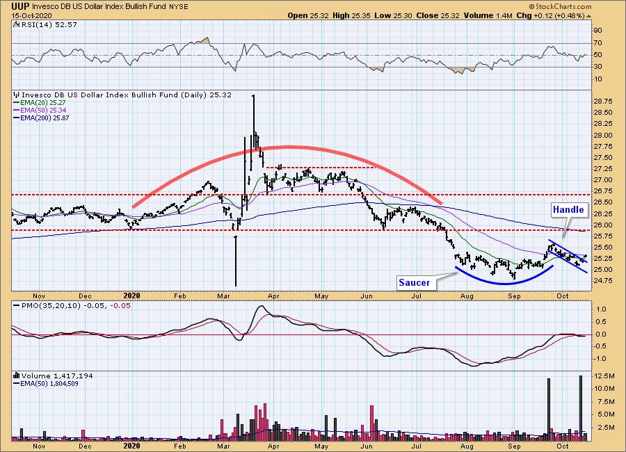Click the Open 25.32 value
The height and width of the screenshot is (452, 626).
pyautogui.click(x=308, y=15)
